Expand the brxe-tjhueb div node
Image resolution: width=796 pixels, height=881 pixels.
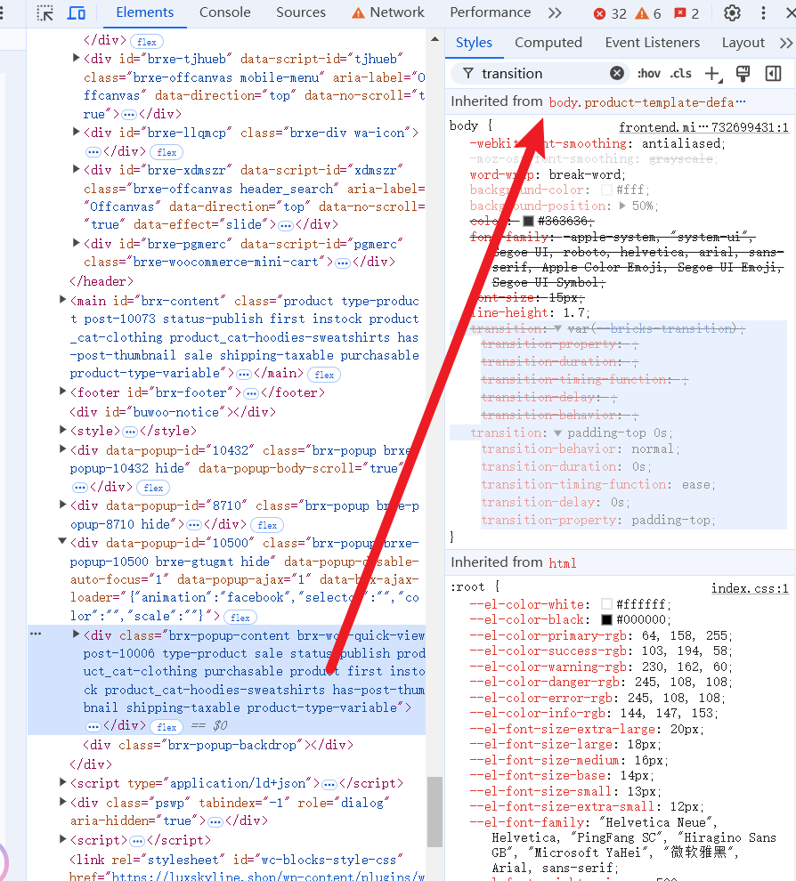(77, 57)
